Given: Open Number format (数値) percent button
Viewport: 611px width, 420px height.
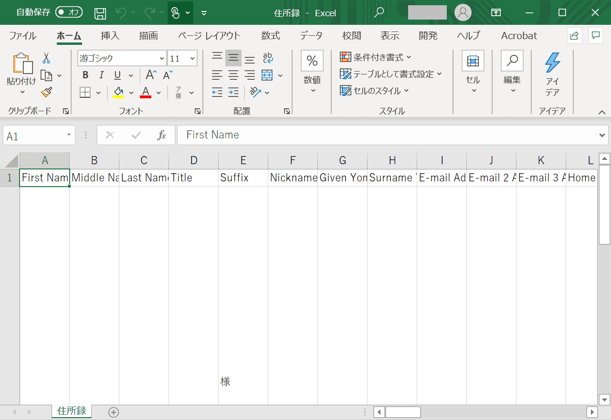Looking at the screenshot, I should click(312, 61).
